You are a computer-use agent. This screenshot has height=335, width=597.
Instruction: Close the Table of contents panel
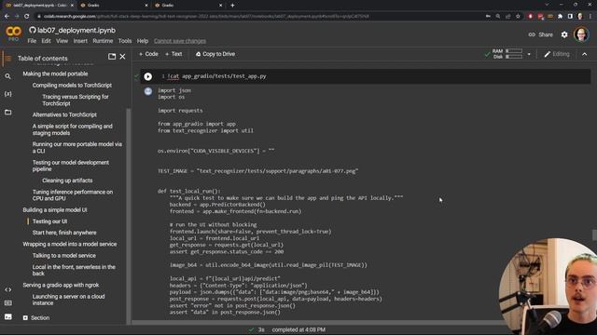(122, 57)
